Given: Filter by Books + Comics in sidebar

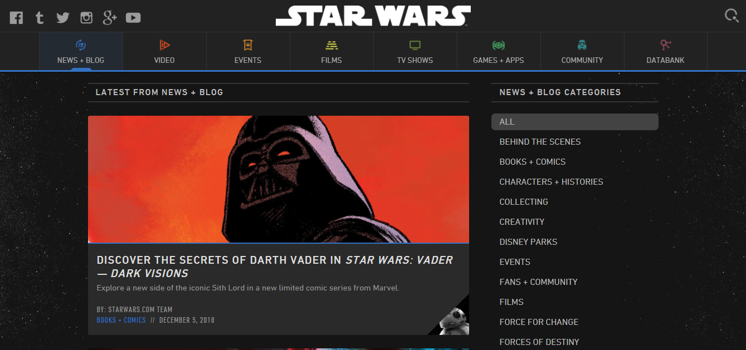Looking at the screenshot, I should click(533, 162).
